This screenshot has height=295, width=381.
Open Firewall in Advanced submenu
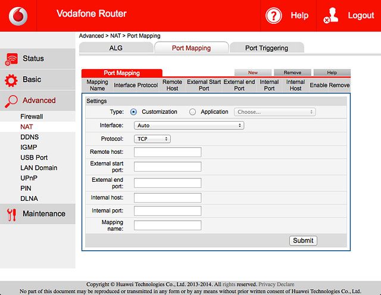(x=32, y=116)
